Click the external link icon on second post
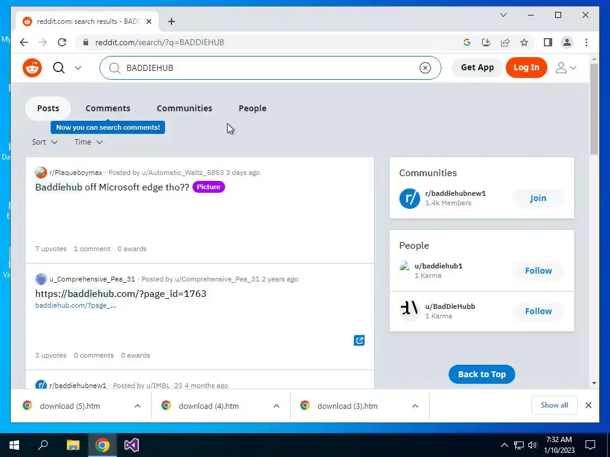Screen dimensions: 610x457 (359, 340)
